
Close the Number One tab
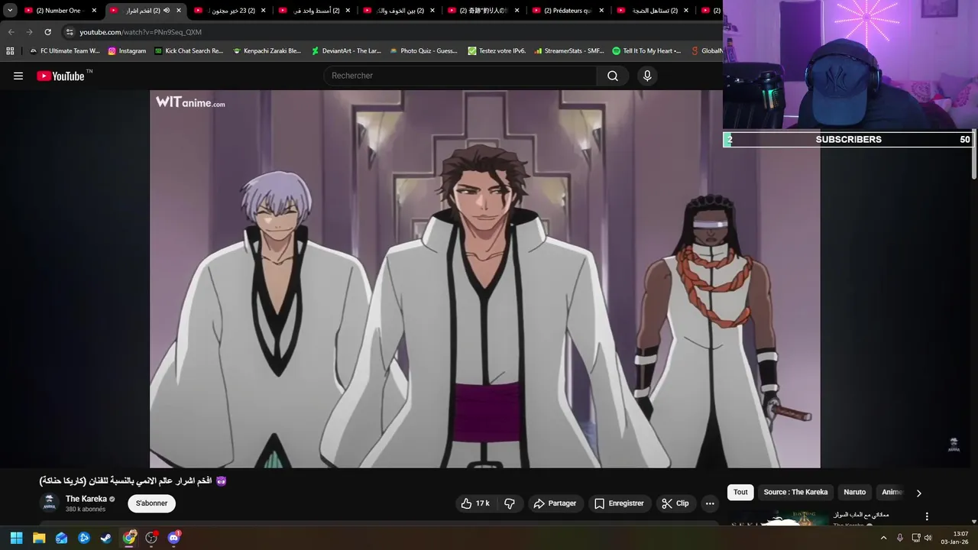point(94,11)
